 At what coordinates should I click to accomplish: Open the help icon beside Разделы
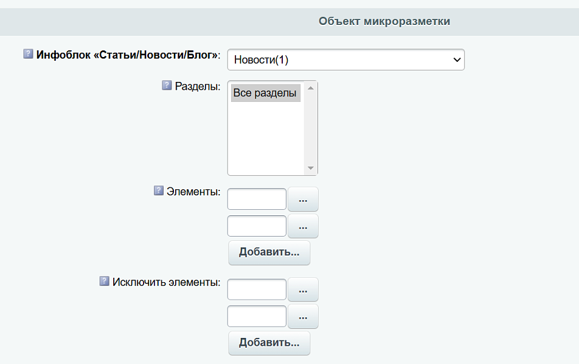tap(165, 86)
